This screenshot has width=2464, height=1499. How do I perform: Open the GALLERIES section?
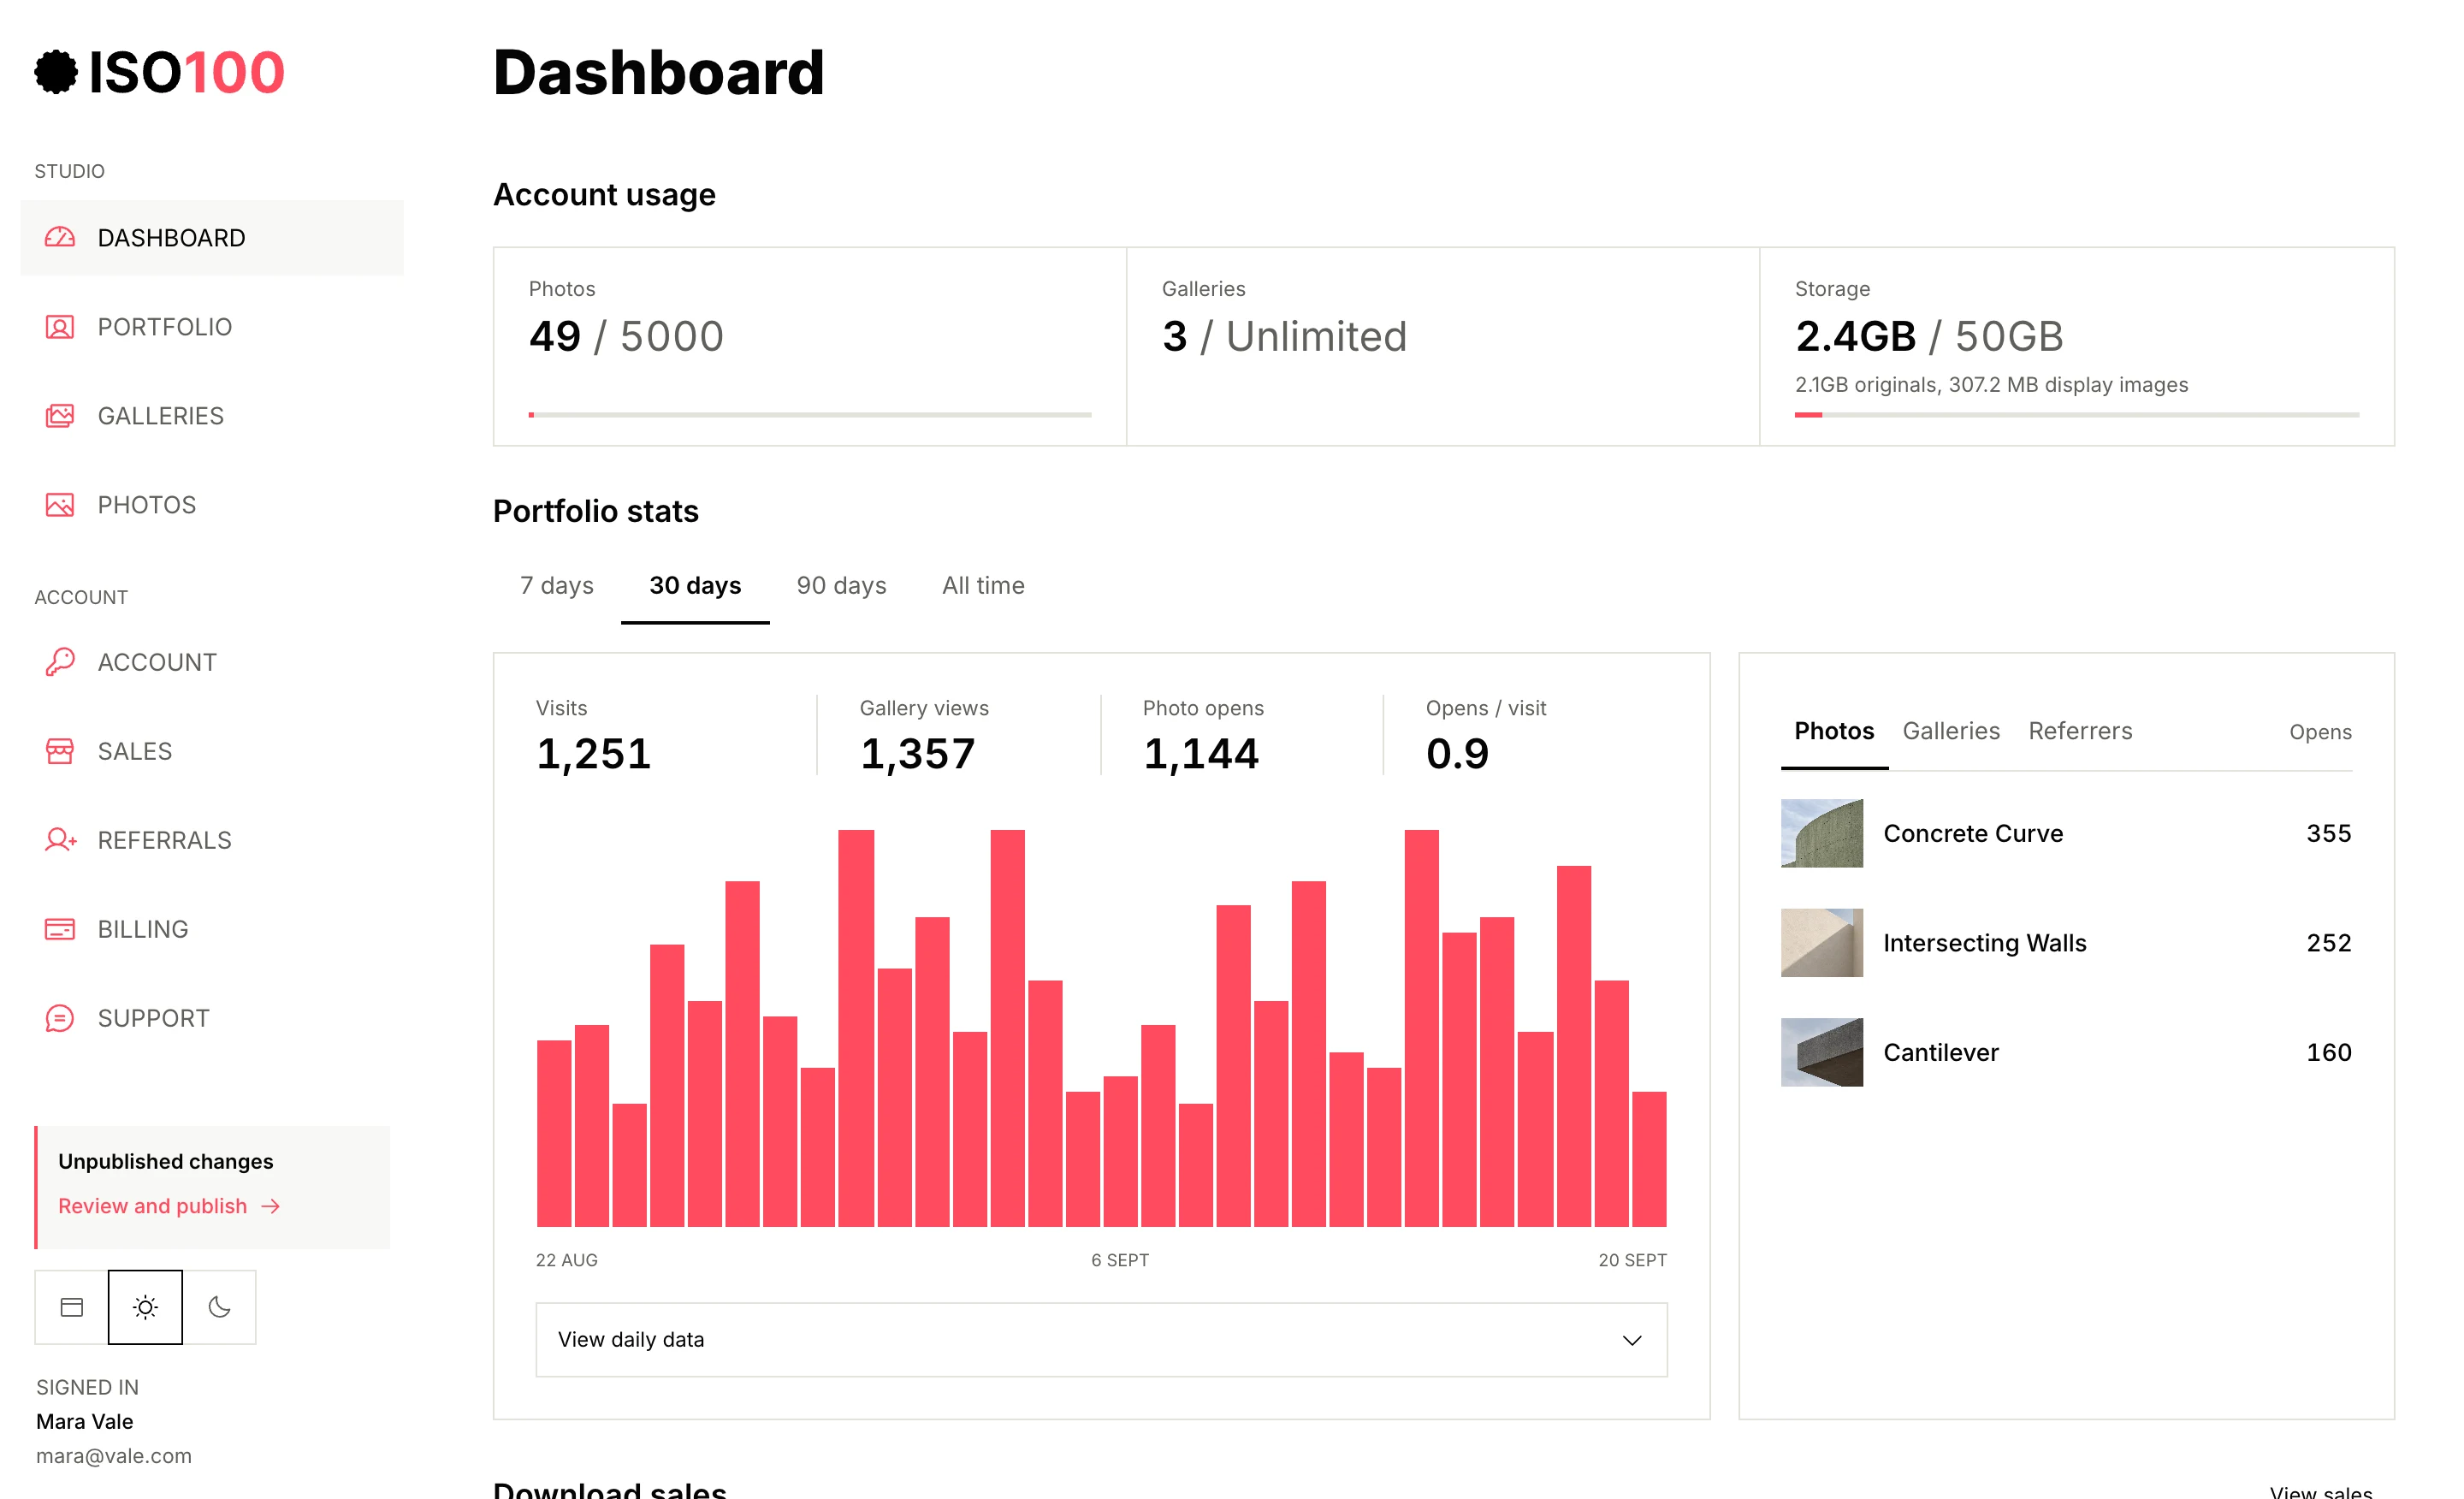(x=212, y=416)
